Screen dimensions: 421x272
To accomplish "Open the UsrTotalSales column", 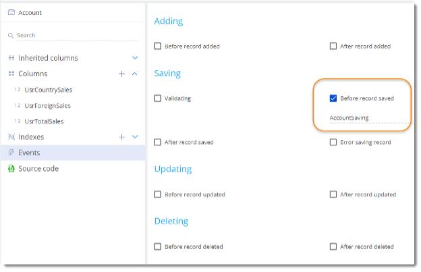I will (x=45, y=121).
